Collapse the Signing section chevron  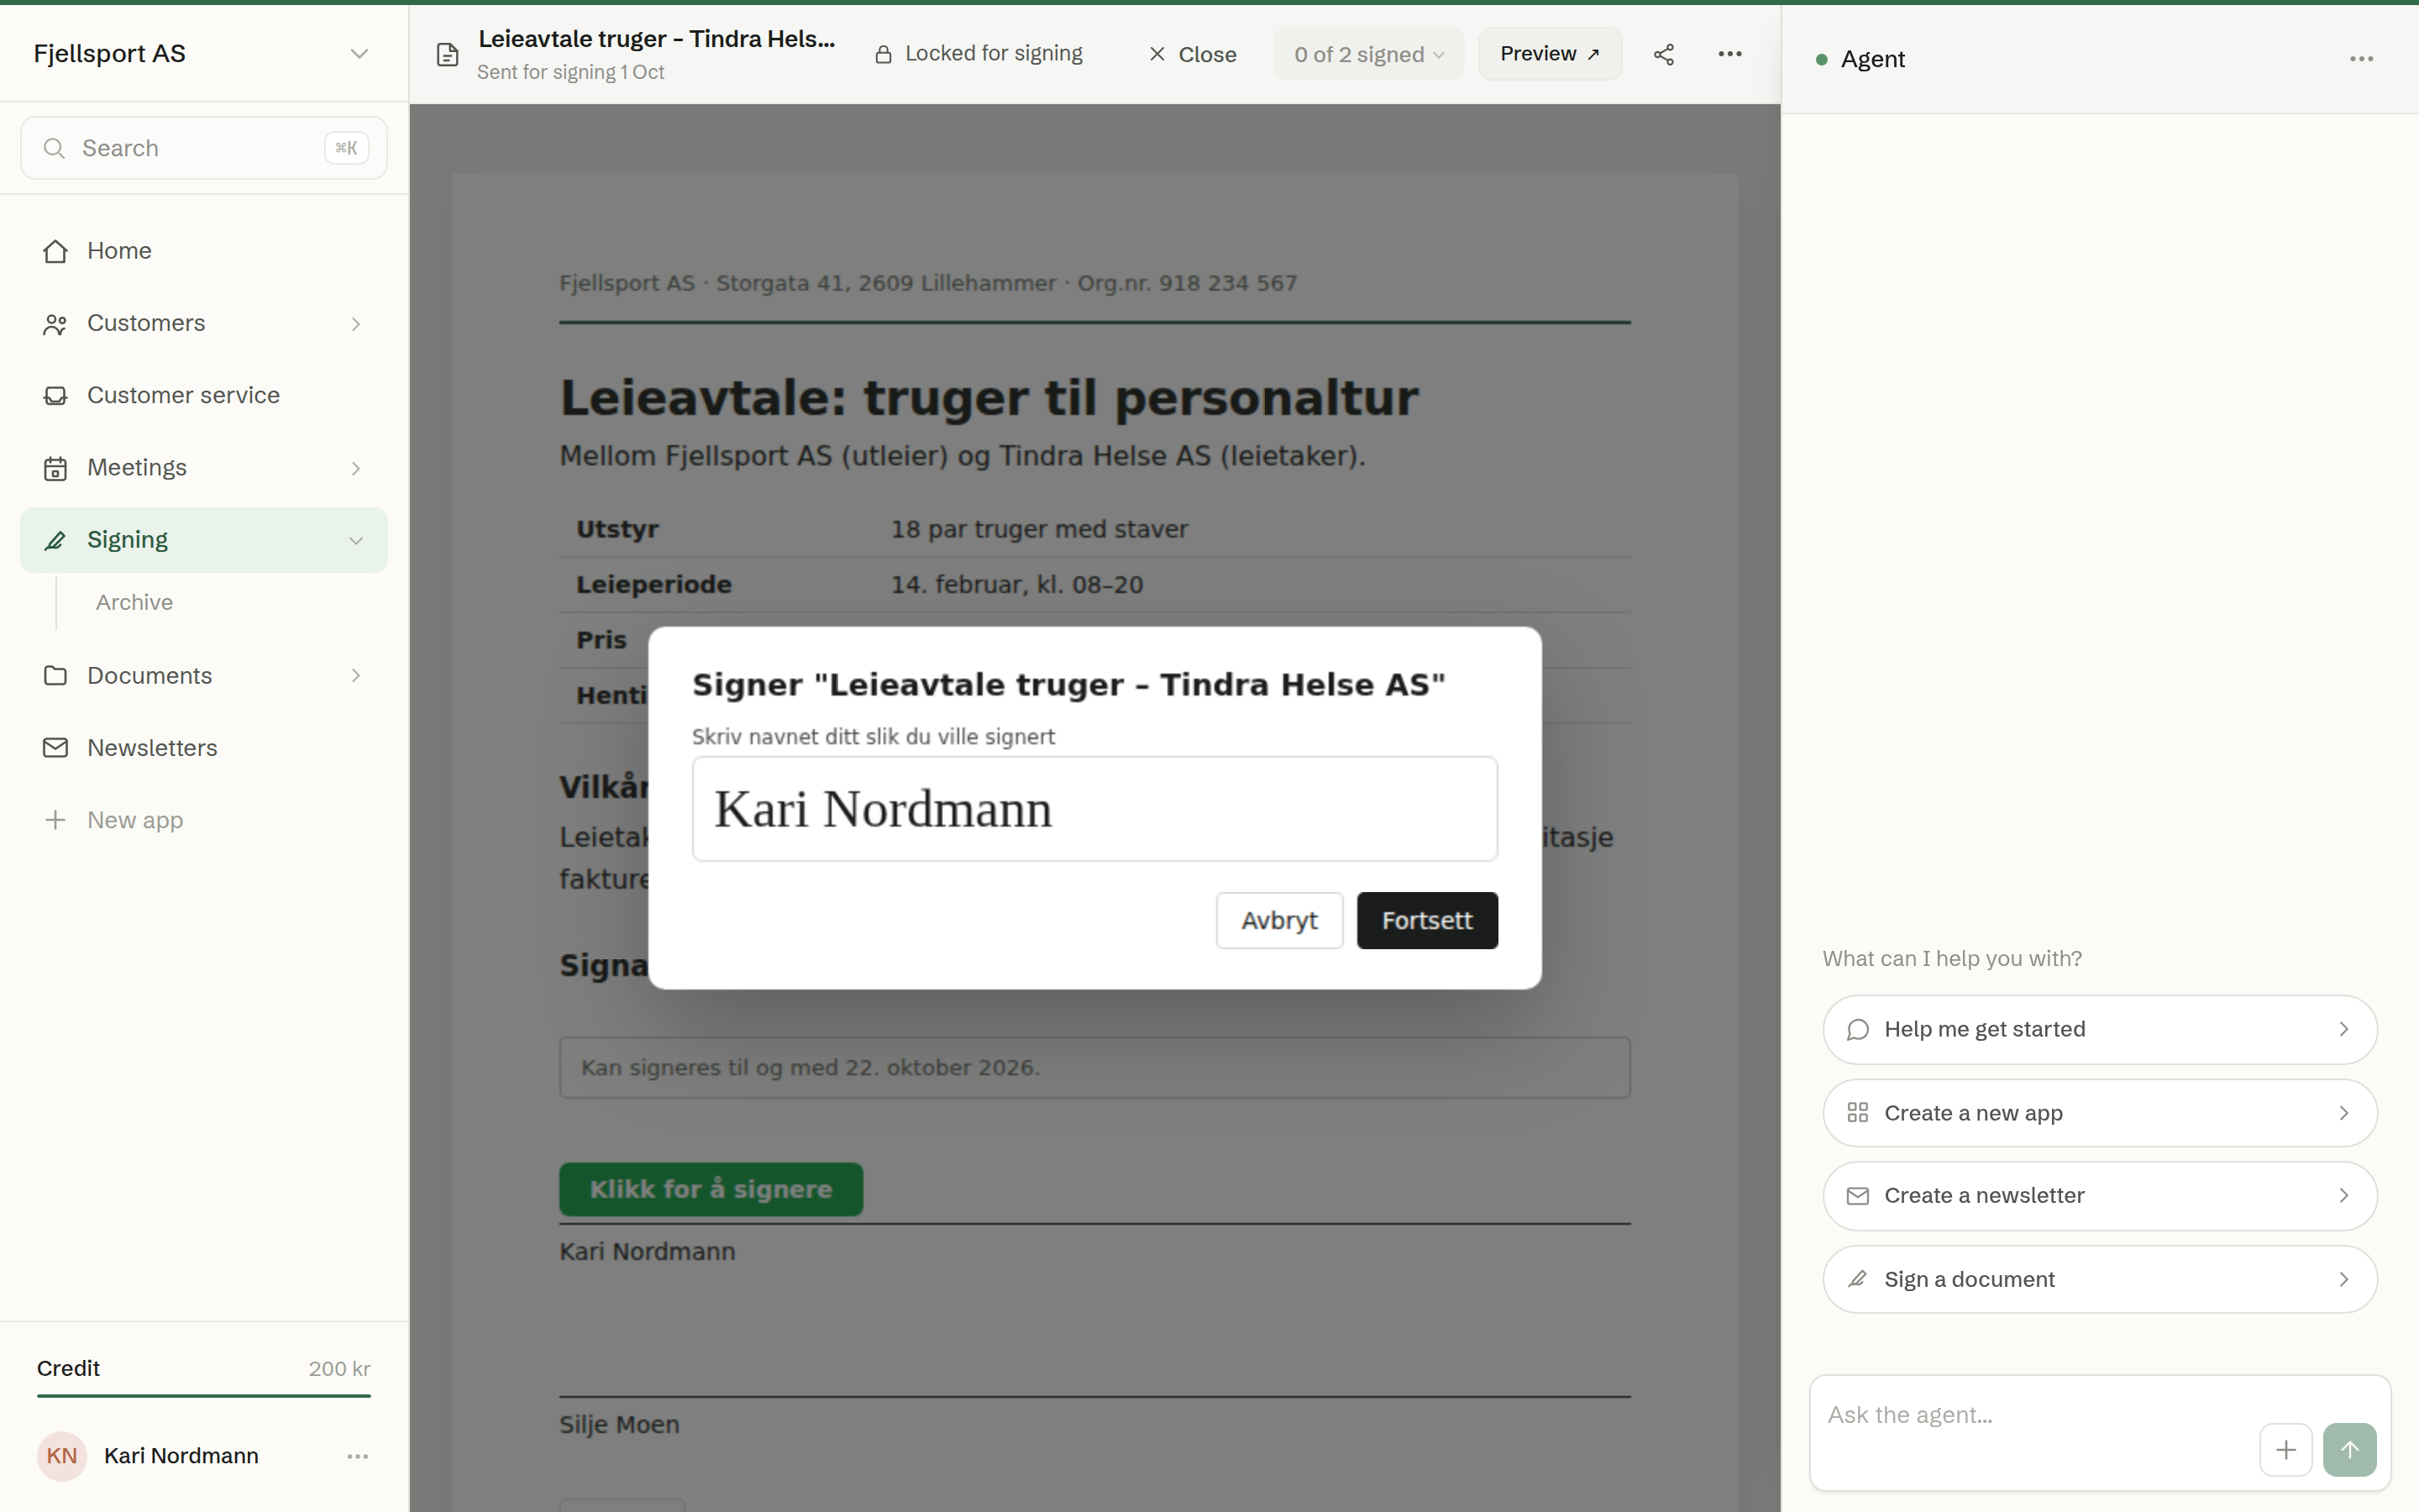click(356, 540)
